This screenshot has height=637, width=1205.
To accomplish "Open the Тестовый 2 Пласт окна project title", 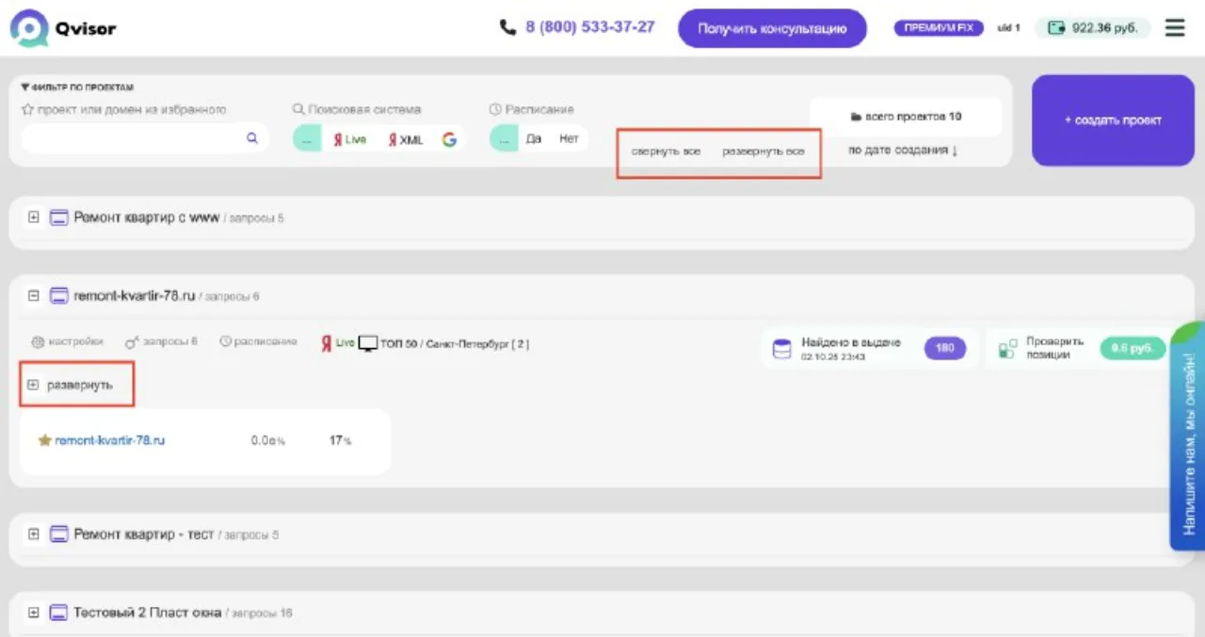I will coord(148,613).
